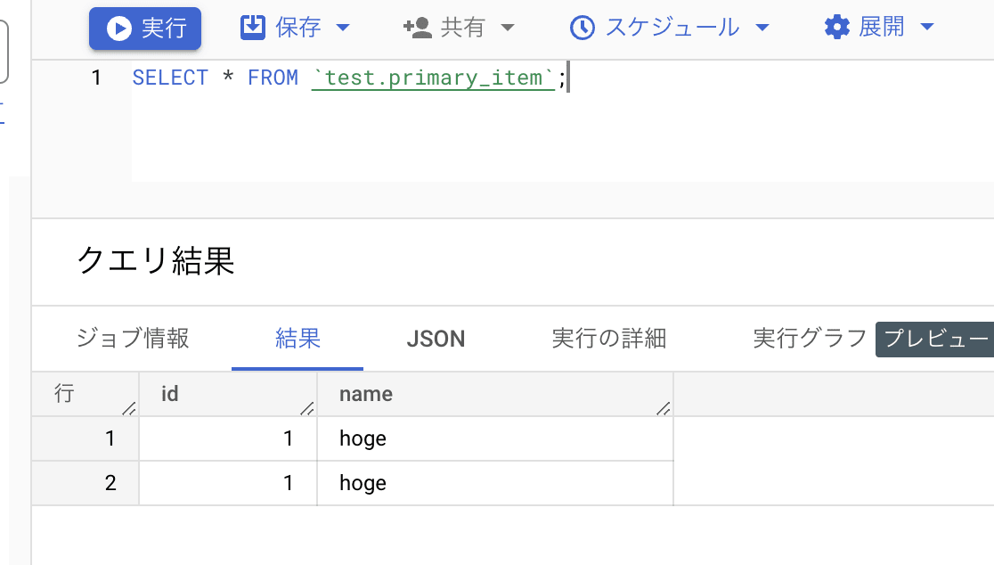The width and height of the screenshot is (994, 565).
Task: Click the test.primary_item table link in query
Action: click(433, 78)
